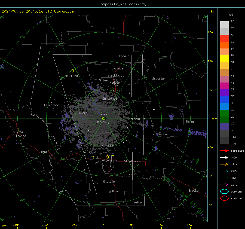Click the white 04DK arrow in legend
This screenshot has height=229, width=245.
[224, 157]
